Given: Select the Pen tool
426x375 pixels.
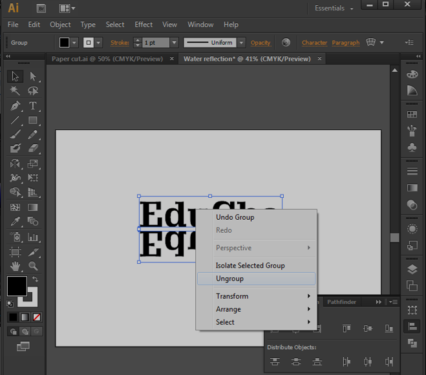Looking at the screenshot, I should [x=16, y=106].
